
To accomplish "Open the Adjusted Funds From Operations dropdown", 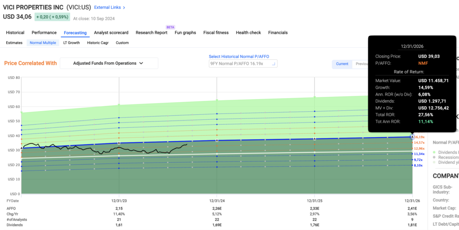I will tap(109, 63).
